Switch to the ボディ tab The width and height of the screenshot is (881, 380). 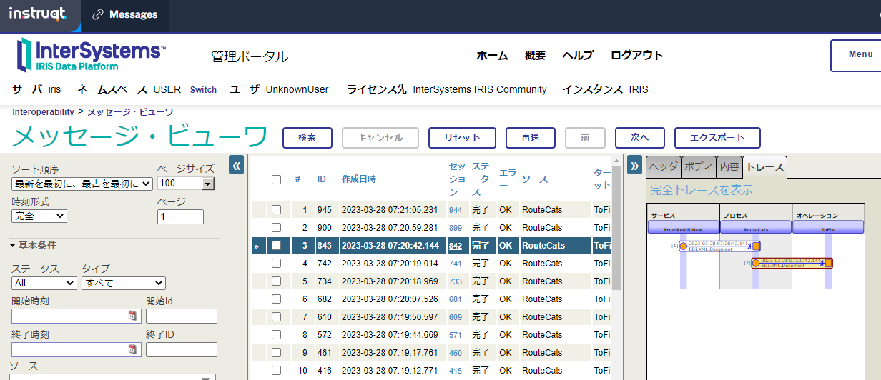(x=699, y=166)
